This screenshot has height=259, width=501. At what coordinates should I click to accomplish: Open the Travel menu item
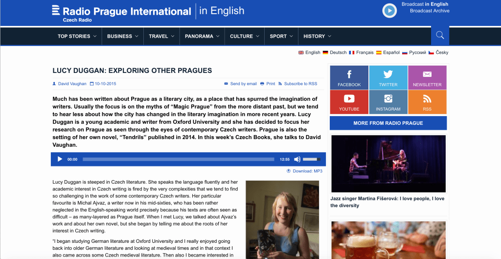point(161,36)
